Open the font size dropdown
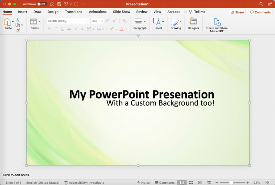275x185 pixels. 102,21
